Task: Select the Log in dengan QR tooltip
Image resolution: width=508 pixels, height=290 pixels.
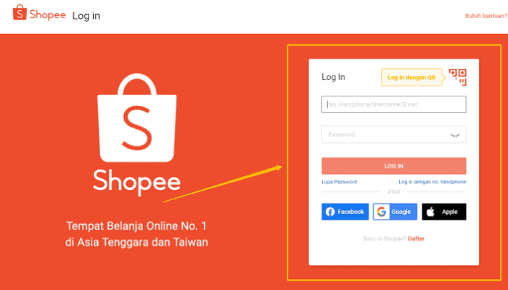Action: point(411,78)
